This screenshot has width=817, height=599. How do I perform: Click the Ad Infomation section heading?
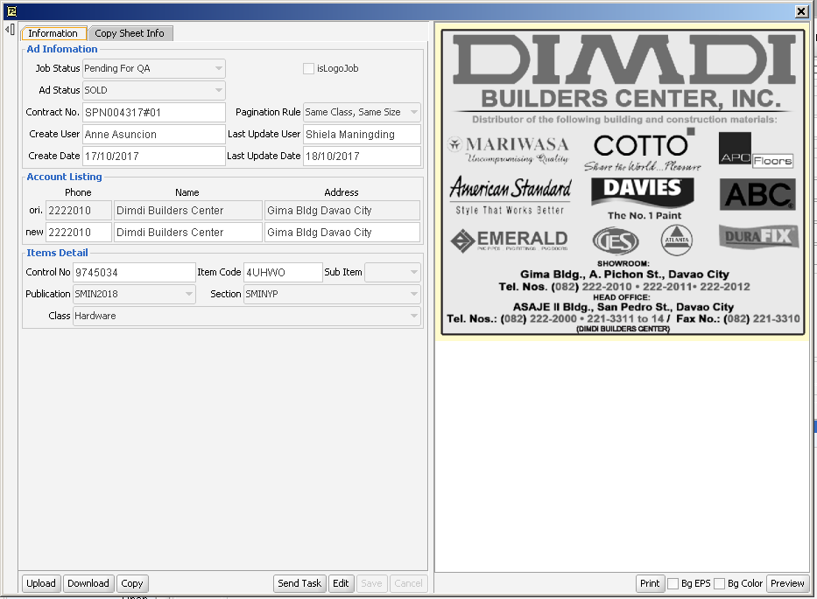62,49
